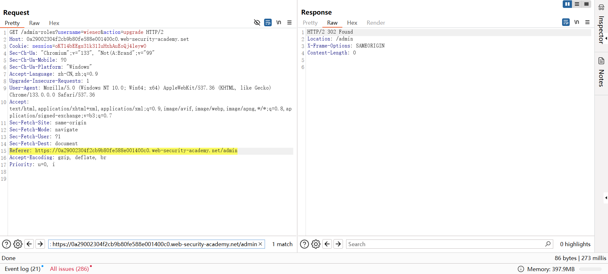The image size is (608, 274).
Task: Open Request panel hamburger options menu
Action: point(289,22)
